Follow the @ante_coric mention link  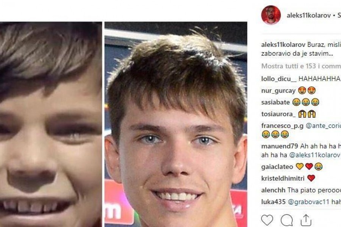[324, 126]
